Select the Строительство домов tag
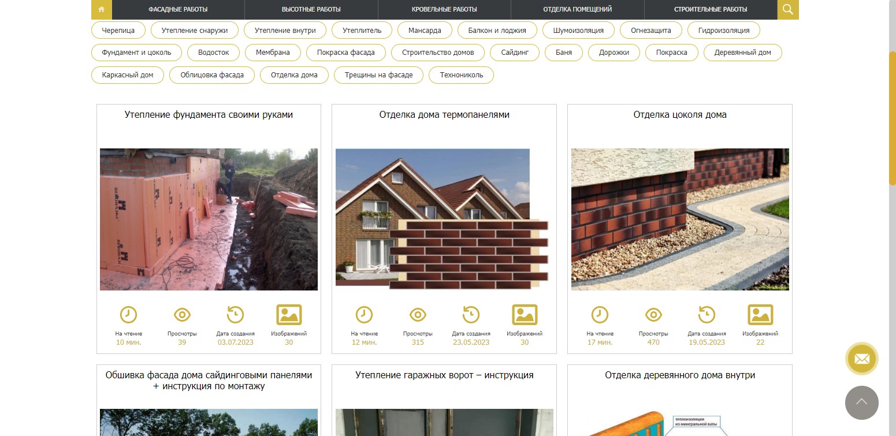The image size is (896, 436). [438, 53]
